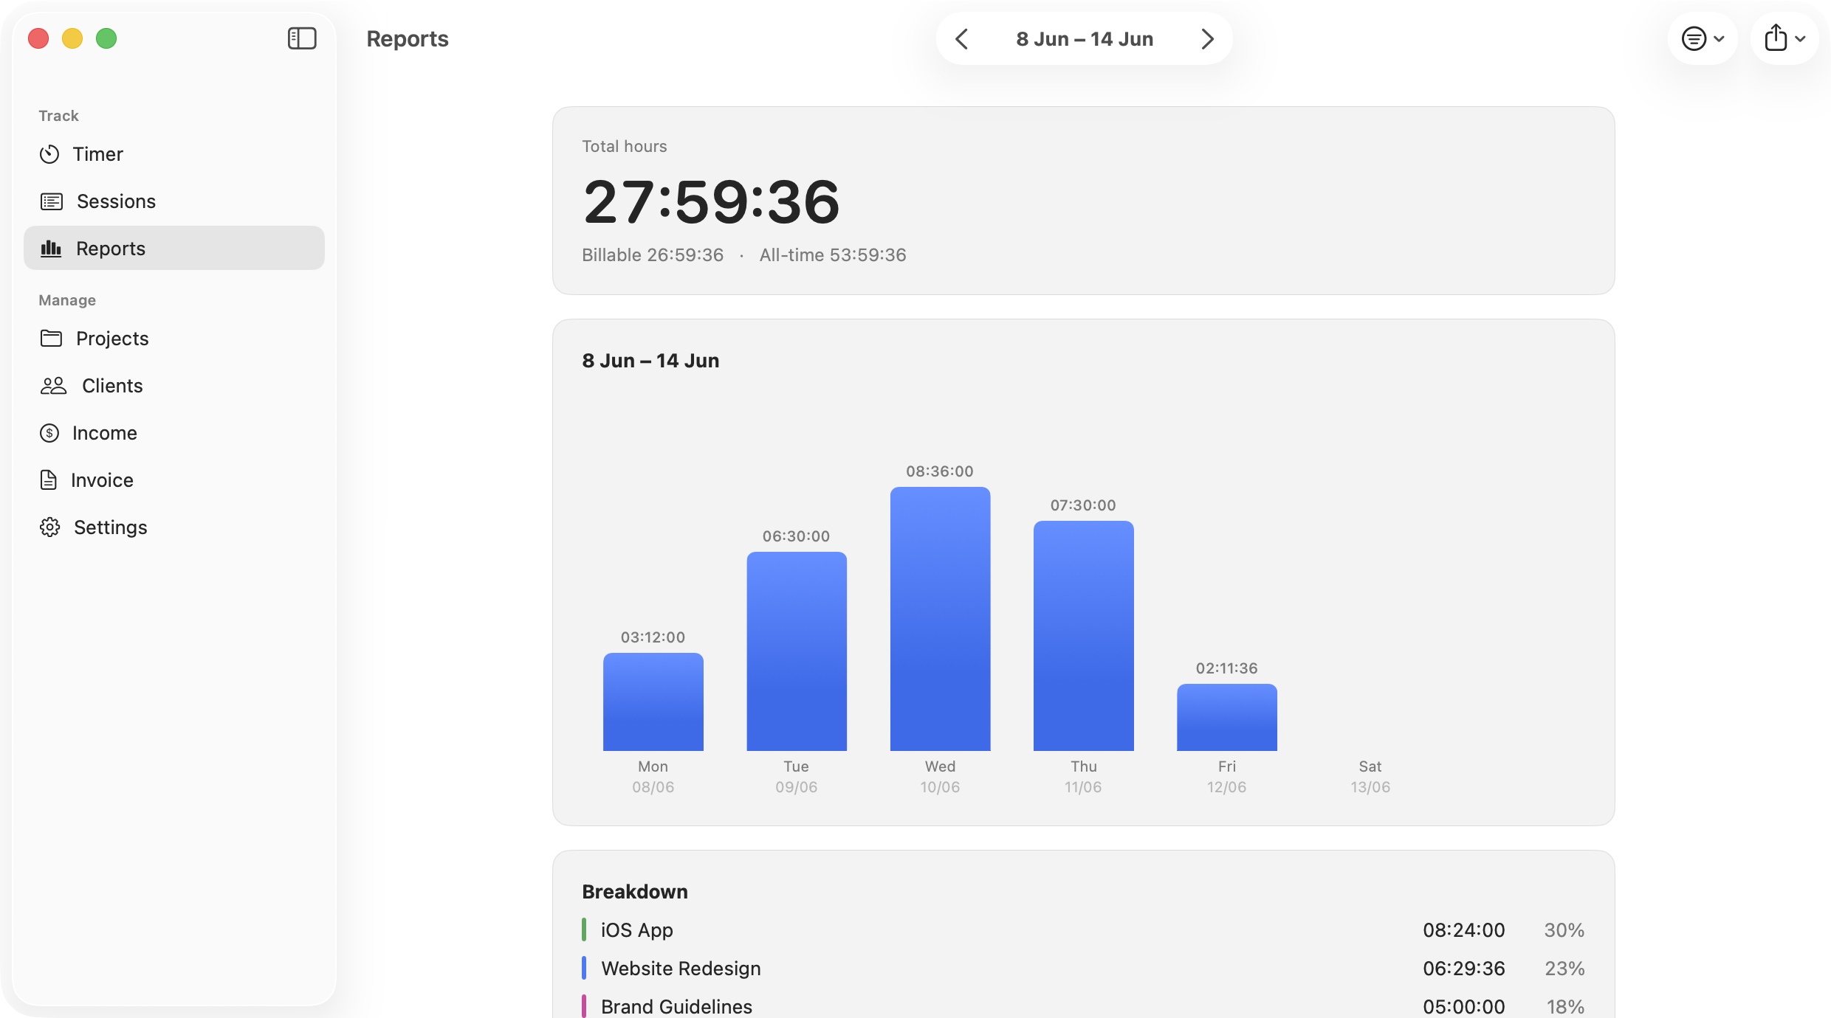Screen dimensions: 1831x1018
Task: Click the green iOS App color marker
Action: click(x=584, y=929)
